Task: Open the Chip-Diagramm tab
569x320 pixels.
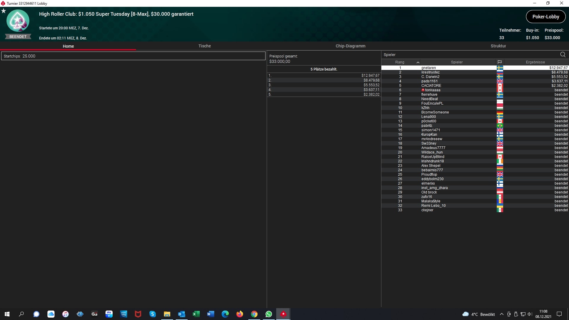Action: pos(350,46)
